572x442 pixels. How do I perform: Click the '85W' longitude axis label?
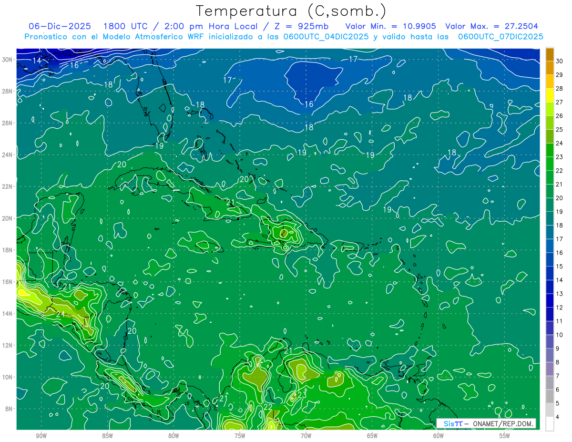point(108,436)
